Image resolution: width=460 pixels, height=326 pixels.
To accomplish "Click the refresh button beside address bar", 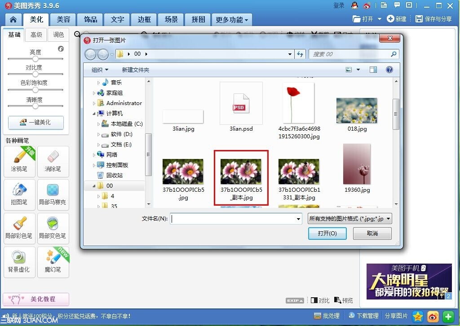I will point(300,54).
